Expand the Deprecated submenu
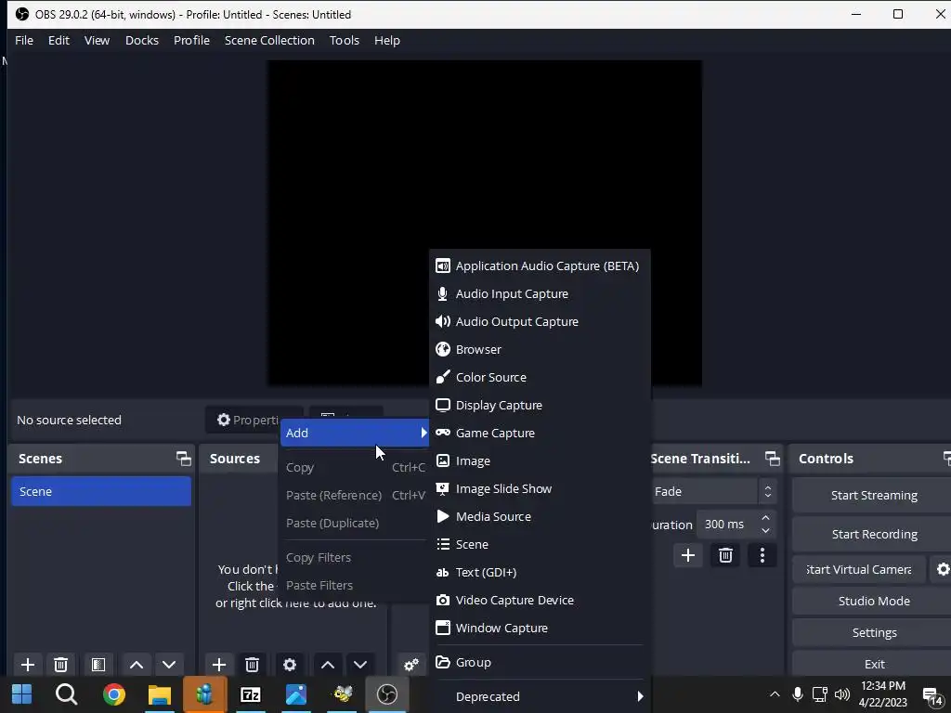This screenshot has height=713, width=951. click(x=540, y=696)
